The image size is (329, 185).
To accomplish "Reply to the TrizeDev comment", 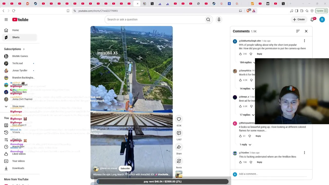I will (259, 162).
